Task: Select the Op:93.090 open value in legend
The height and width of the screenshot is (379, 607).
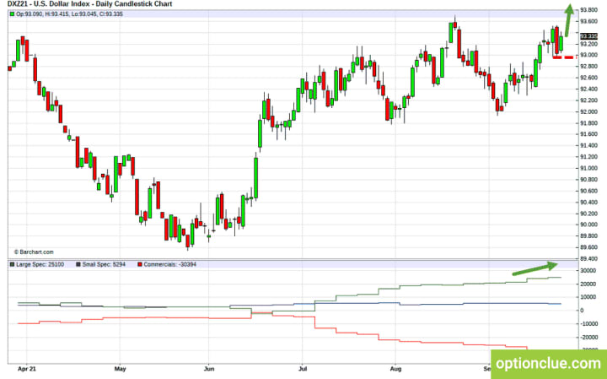Action: (x=30, y=14)
